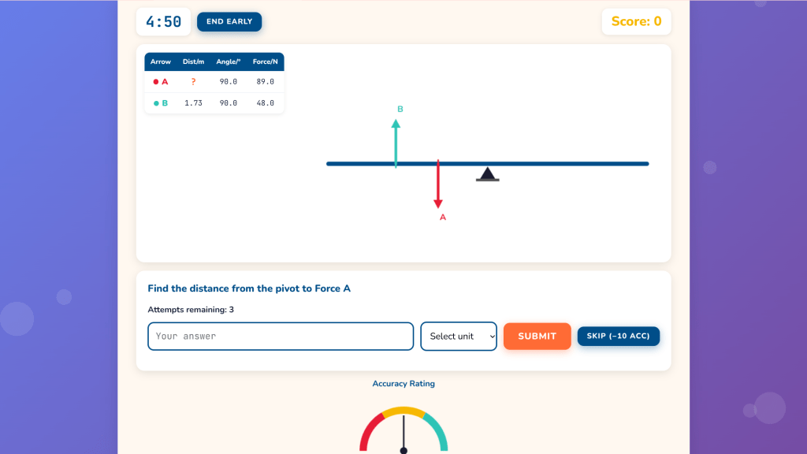The image size is (807, 454).
Task: Click the teal upward arrow for Force B
Action: coord(396,142)
